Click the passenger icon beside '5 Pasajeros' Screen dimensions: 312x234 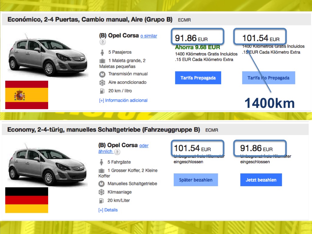[102, 52]
